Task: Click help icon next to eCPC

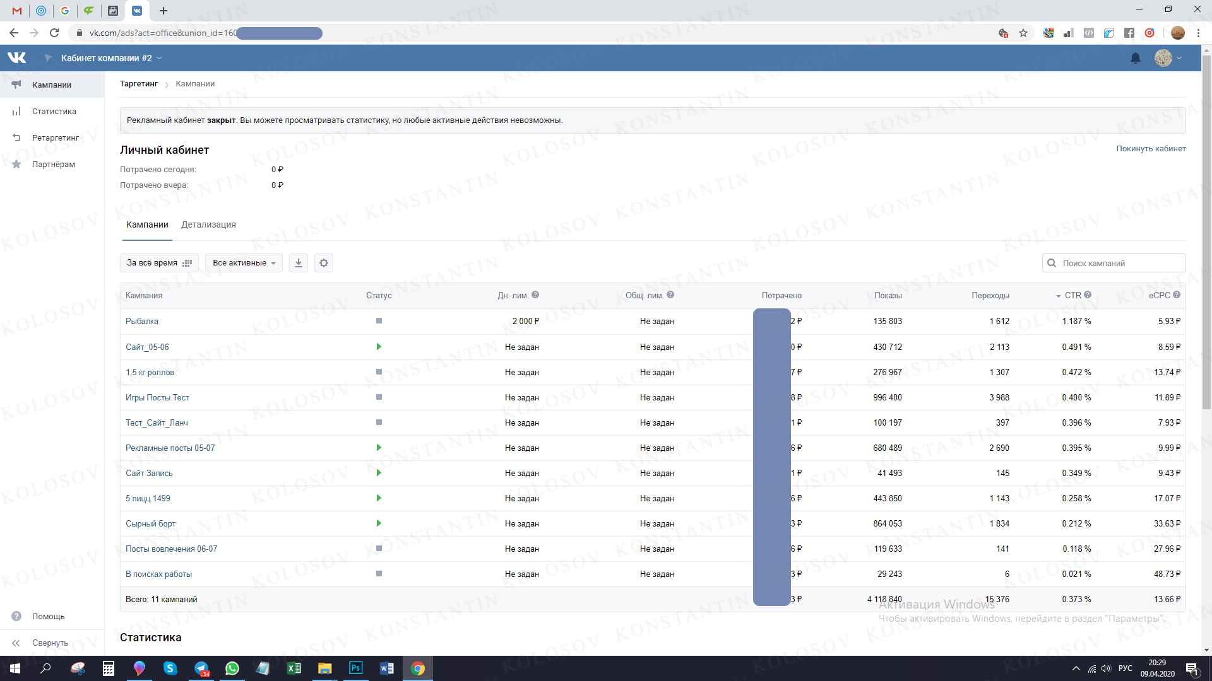Action: (1177, 294)
